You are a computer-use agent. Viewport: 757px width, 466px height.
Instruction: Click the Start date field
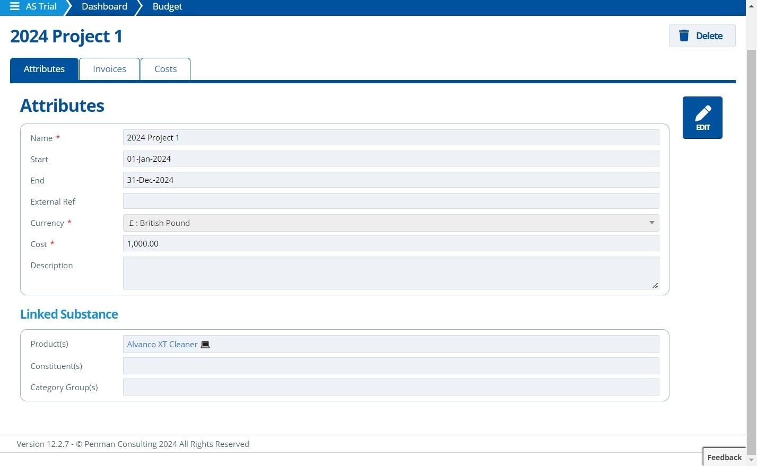click(x=391, y=159)
